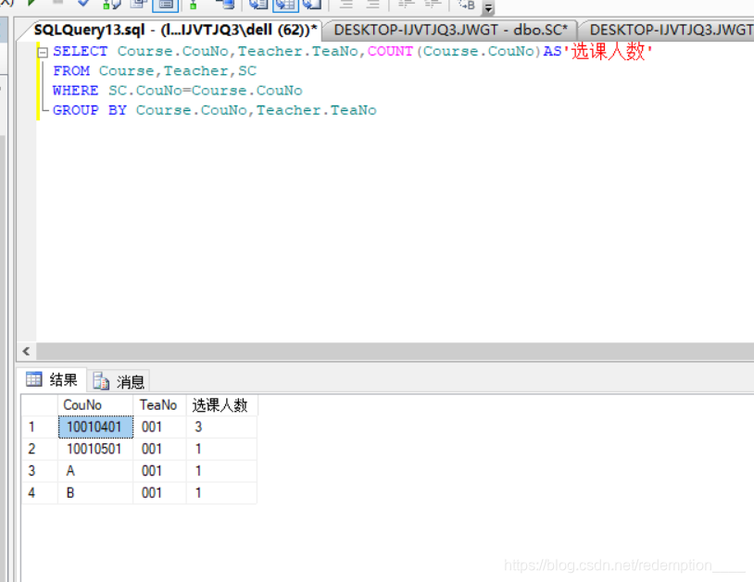Image resolution: width=754 pixels, height=582 pixels.
Task: Open the toolbar overflow options dropdown
Action: 488,7
